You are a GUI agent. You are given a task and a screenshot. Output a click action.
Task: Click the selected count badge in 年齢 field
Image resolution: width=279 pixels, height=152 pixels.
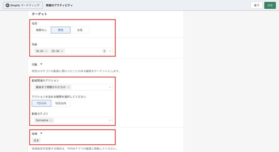pos(104,51)
